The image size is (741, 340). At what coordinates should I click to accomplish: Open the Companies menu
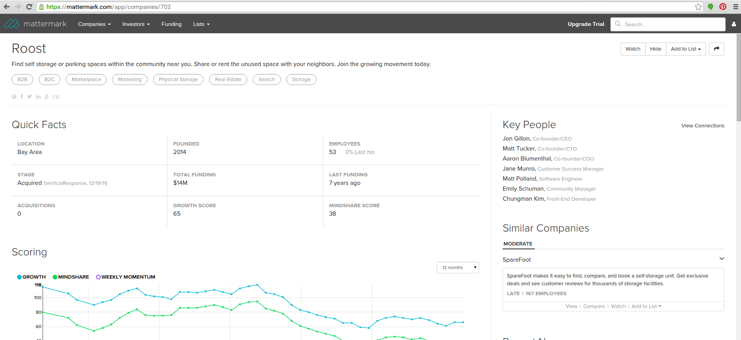point(94,24)
